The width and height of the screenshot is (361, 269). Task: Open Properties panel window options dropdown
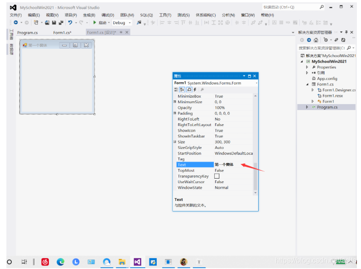click(x=244, y=76)
